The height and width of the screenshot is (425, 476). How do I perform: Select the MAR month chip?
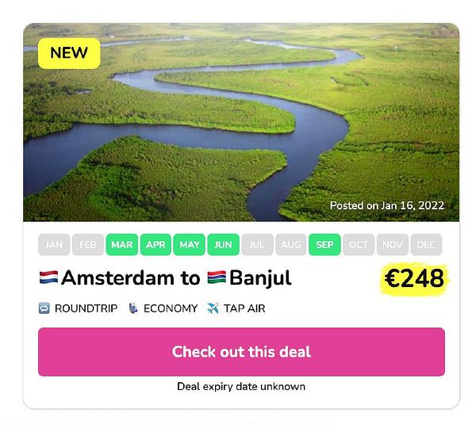coord(121,244)
